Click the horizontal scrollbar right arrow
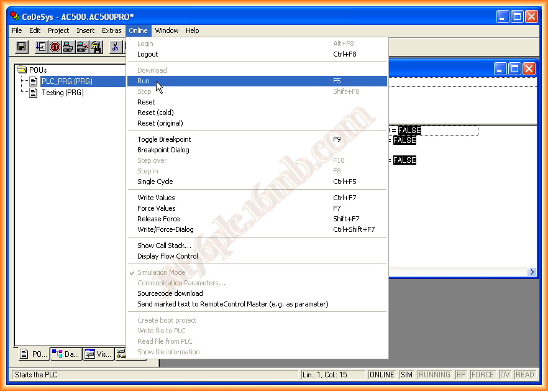548x391 pixels. click(532, 272)
